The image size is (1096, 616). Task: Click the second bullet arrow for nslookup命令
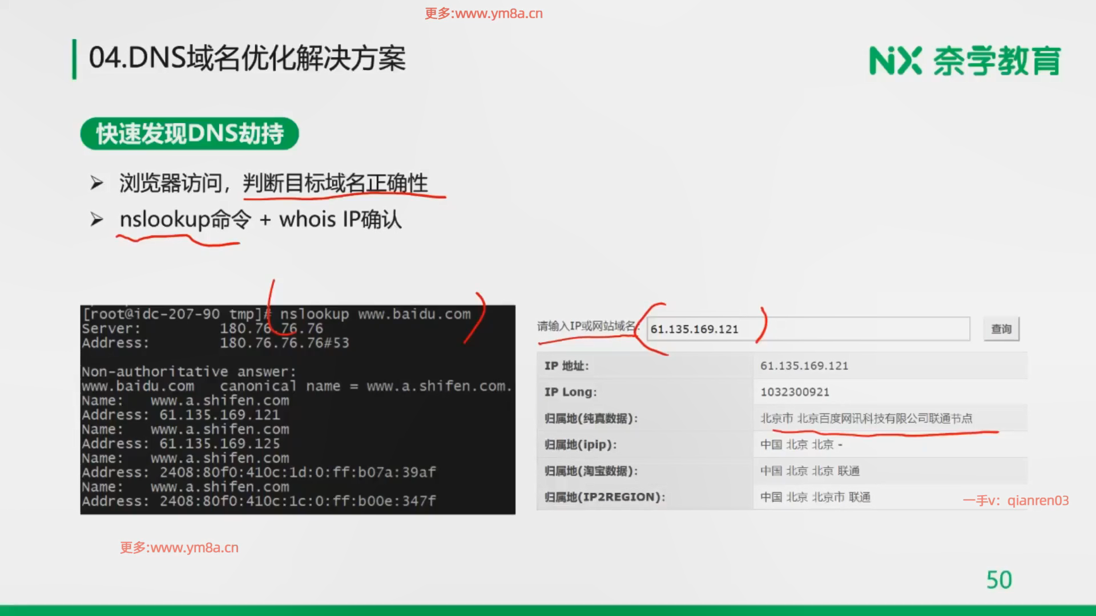tap(96, 220)
